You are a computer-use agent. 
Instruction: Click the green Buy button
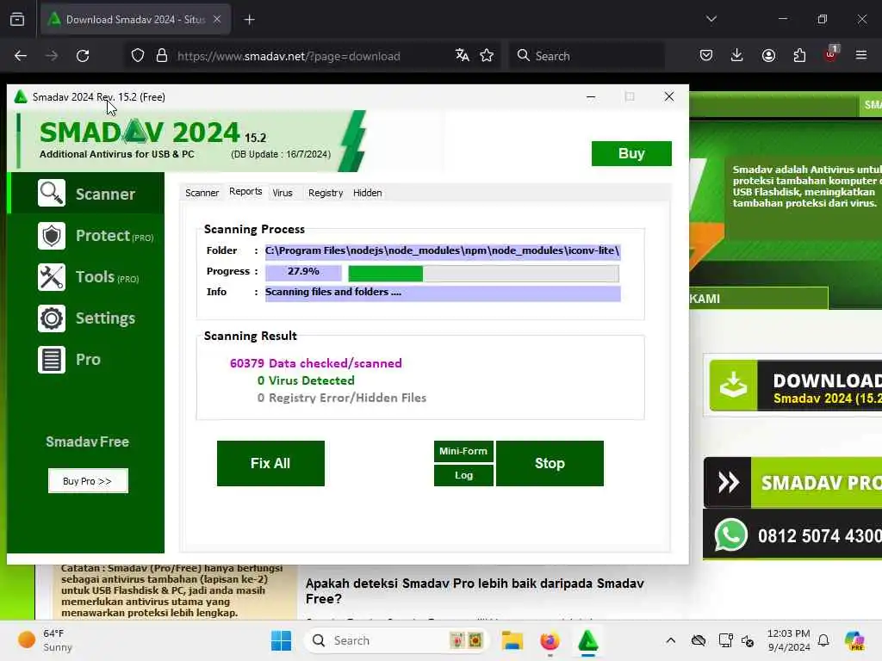click(x=631, y=153)
